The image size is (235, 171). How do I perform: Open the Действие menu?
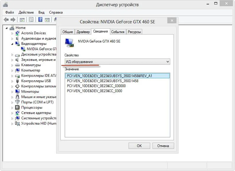pyautogui.click(x=26, y=12)
